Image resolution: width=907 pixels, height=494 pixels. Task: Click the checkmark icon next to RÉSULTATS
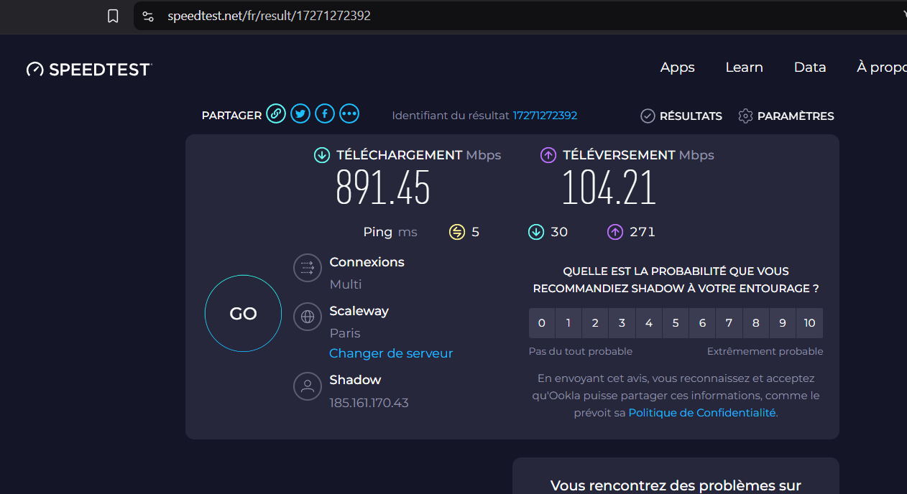648,116
